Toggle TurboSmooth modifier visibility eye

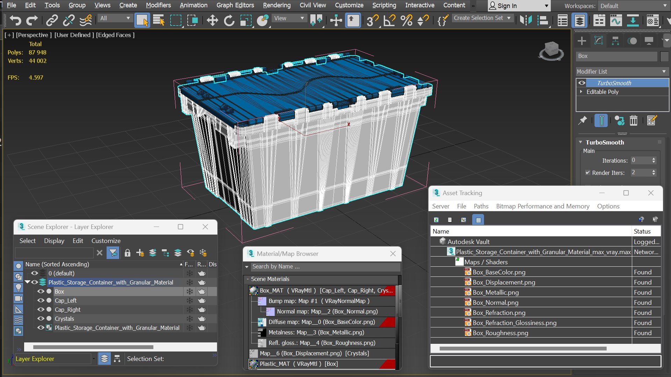582,83
